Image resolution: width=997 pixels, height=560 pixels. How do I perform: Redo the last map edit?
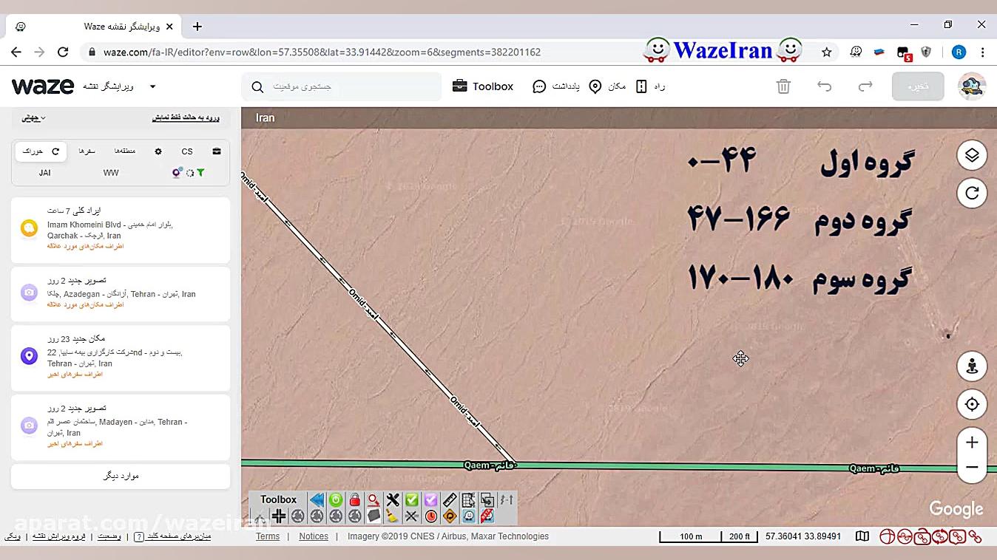[x=865, y=86]
